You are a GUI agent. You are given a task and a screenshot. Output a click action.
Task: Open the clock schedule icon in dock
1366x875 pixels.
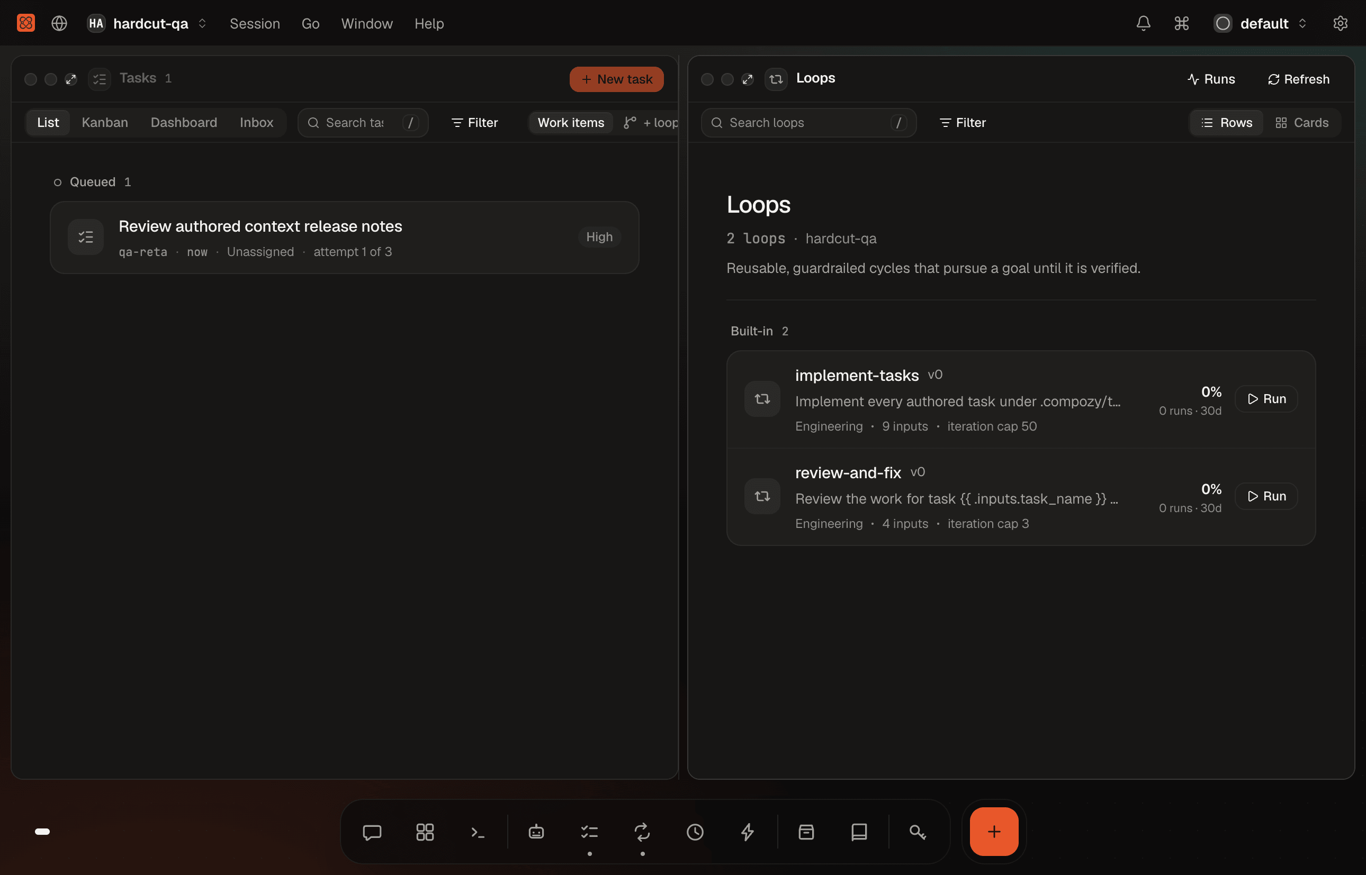[x=695, y=832]
